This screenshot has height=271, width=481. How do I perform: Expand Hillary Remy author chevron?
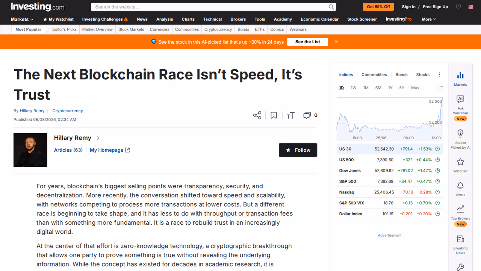[x=98, y=138]
